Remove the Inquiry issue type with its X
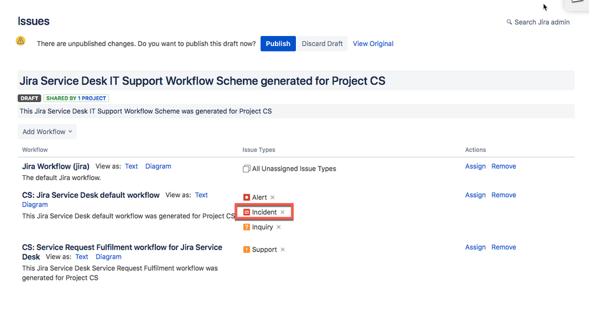Image resolution: width=589 pixels, height=330 pixels. pyautogui.click(x=279, y=227)
